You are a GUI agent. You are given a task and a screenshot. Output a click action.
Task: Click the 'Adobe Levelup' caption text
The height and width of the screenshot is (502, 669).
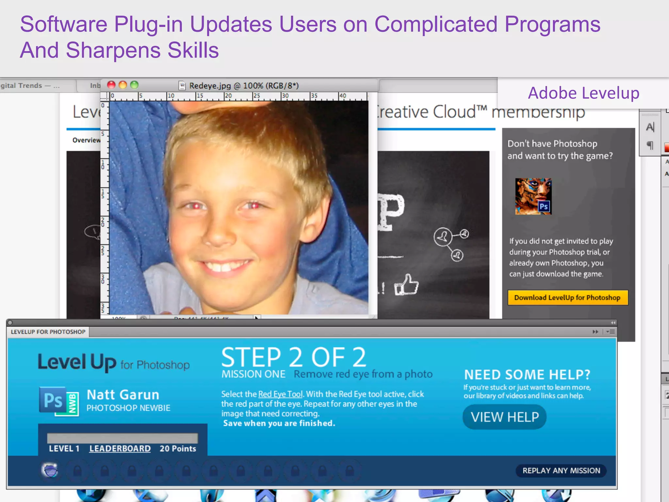(x=584, y=93)
